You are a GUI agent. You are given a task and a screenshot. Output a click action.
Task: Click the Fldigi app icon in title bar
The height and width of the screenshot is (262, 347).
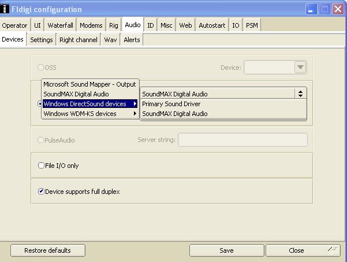(x=6, y=9)
